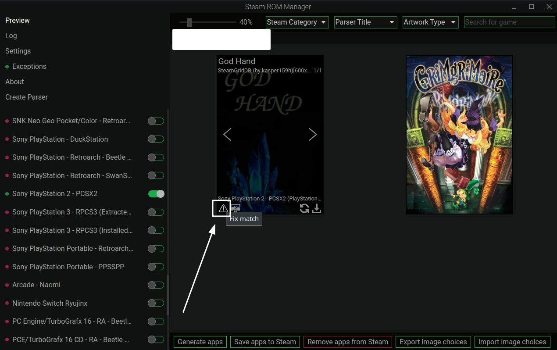Refresh the God Hand artwork images

click(x=304, y=208)
